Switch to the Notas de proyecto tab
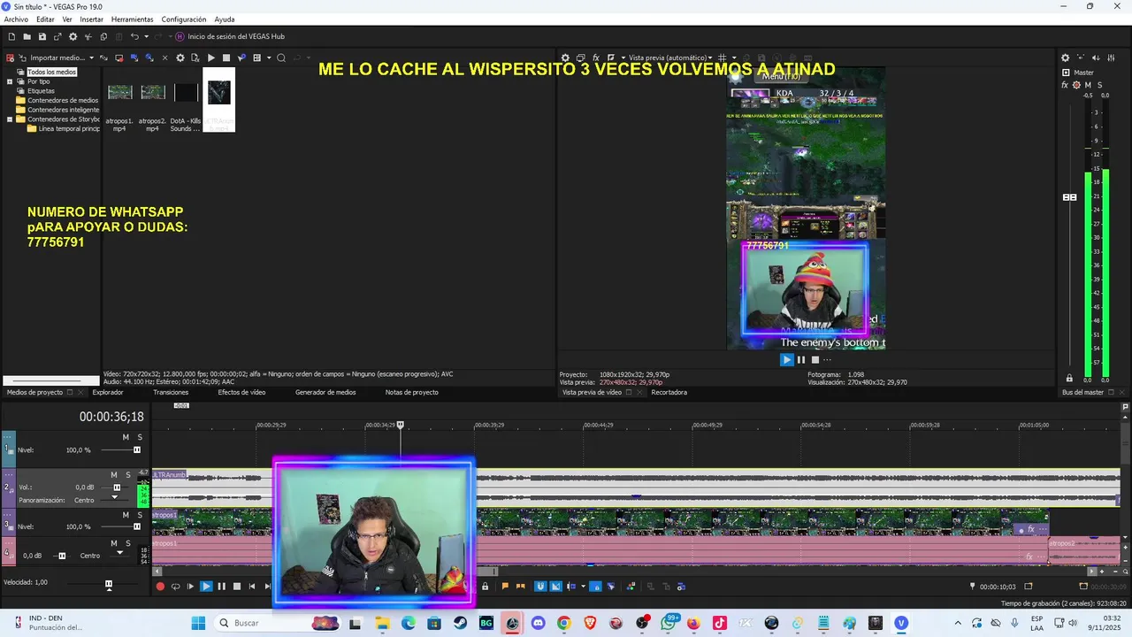 click(411, 392)
